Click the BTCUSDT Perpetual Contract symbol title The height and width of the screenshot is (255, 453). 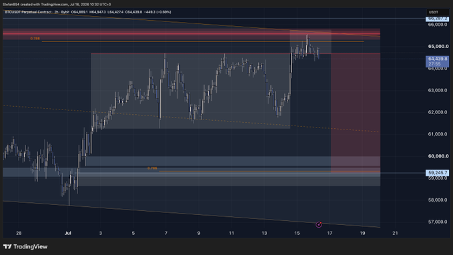coord(28,12)
